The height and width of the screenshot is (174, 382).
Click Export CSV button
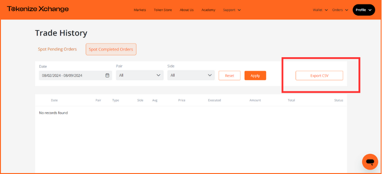click(x=320, y=76)
